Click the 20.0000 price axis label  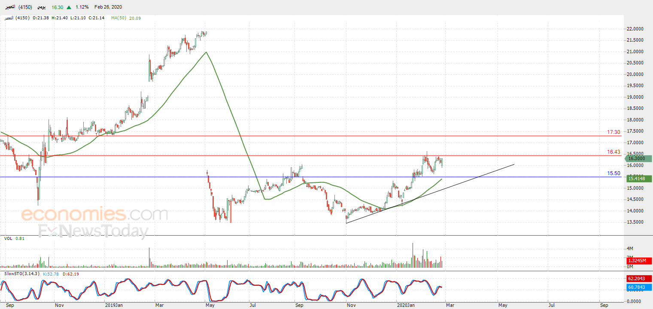[635, 74]
